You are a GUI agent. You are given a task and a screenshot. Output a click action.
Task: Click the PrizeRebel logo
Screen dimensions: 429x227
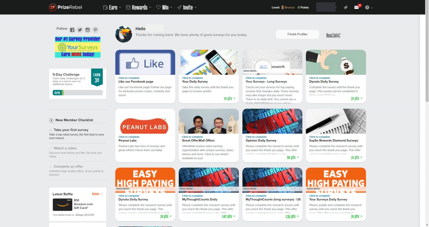tap(65, 7)
